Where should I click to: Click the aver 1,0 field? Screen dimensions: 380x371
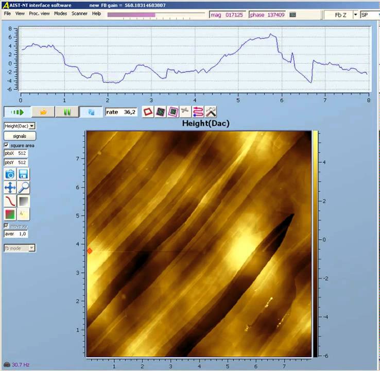click(x=16, y=234)
